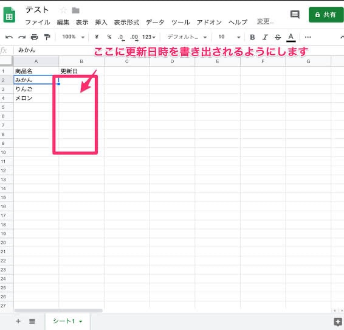Open the comments history icon
The height and width of the screenshot is (330, 344).
[295, 15]
